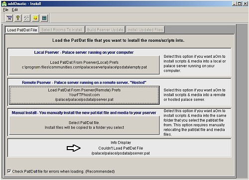Viewport: 249px width, 180px height.
Task: Click the /palace/palace/psdata/pserver.pat path in Info Display
Action: point(121,153)
